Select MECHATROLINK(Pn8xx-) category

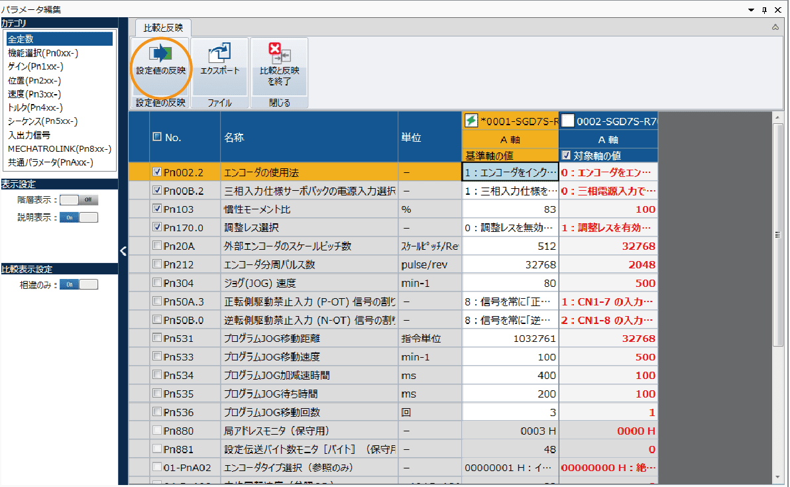click(x=59, y=148)
